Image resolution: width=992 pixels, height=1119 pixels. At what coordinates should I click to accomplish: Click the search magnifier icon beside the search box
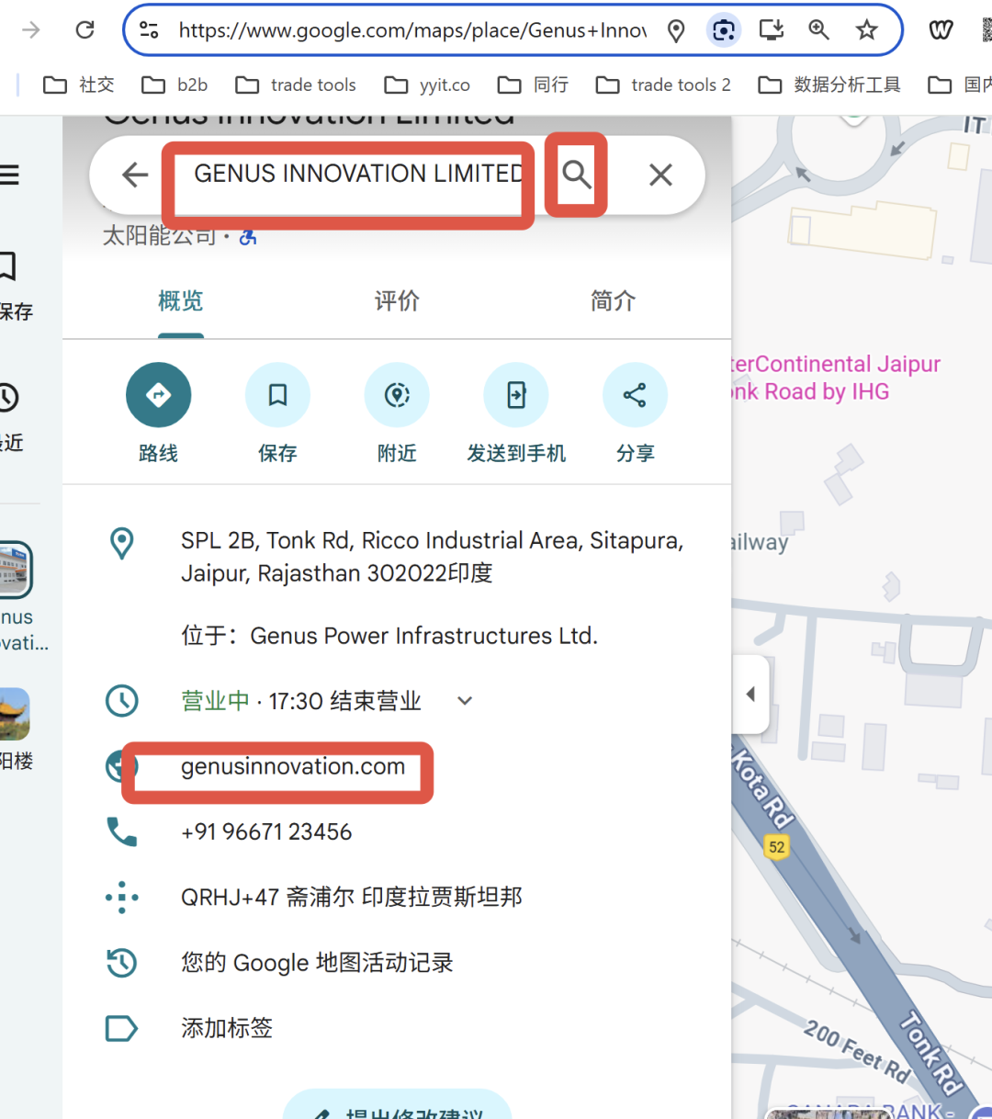(x=576, y=175)
